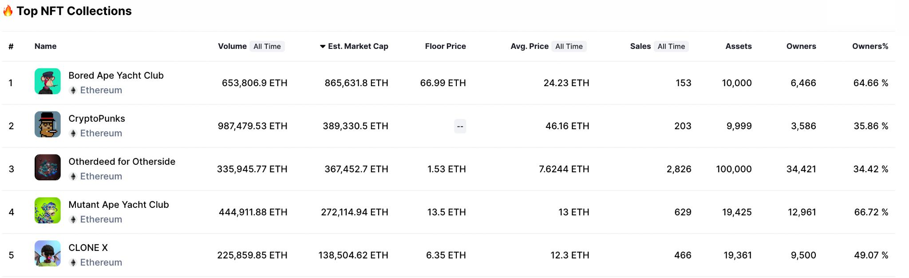Open Bored Ape Yacht Club avatar thumbnail
Screen dimensions: 909x278
(47, 81)
